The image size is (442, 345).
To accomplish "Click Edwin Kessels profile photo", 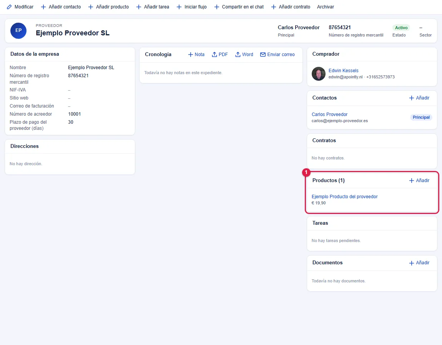I will point(319,73).
